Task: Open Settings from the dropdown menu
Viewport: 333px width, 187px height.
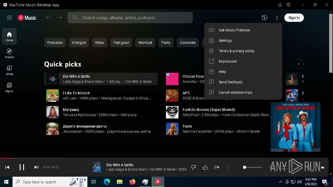Action: coord(243,41)
